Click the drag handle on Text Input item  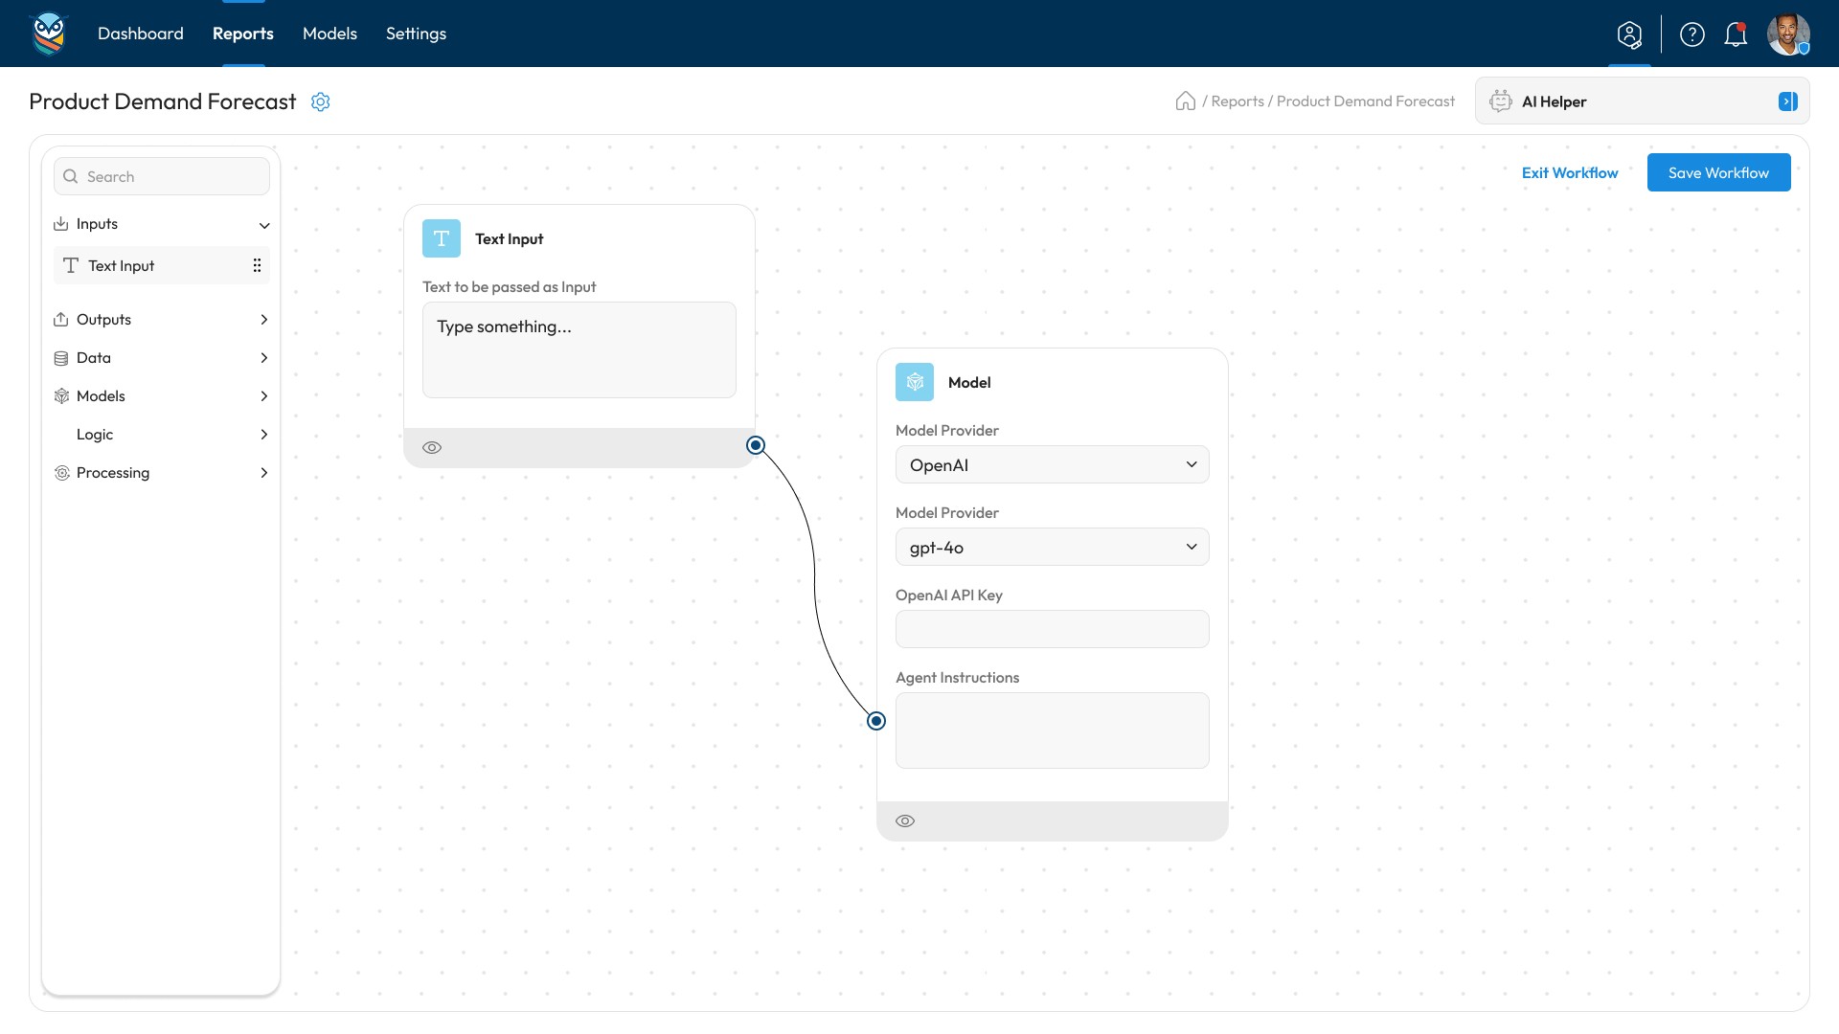coord(257,265)
